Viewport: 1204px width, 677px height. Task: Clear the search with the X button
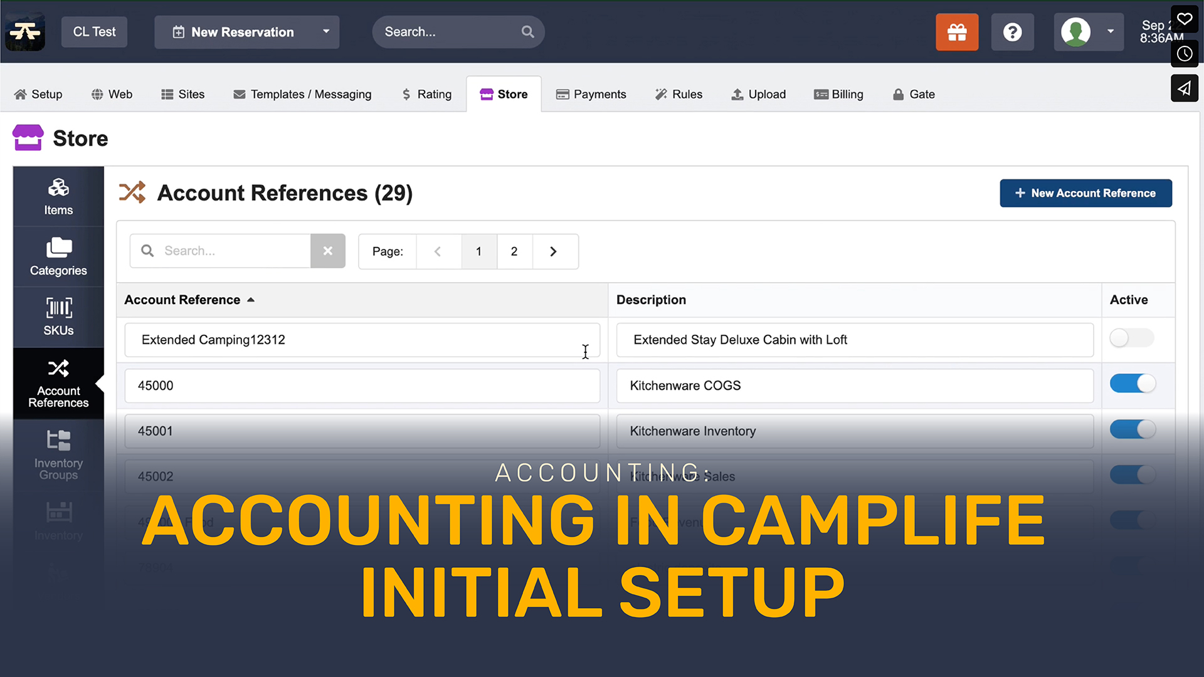(x=328, y=251)
